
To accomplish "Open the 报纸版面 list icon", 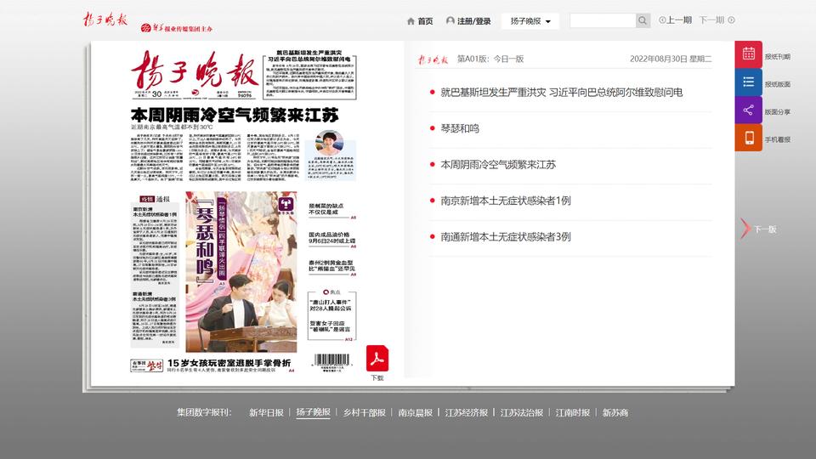I will [748, 82].
